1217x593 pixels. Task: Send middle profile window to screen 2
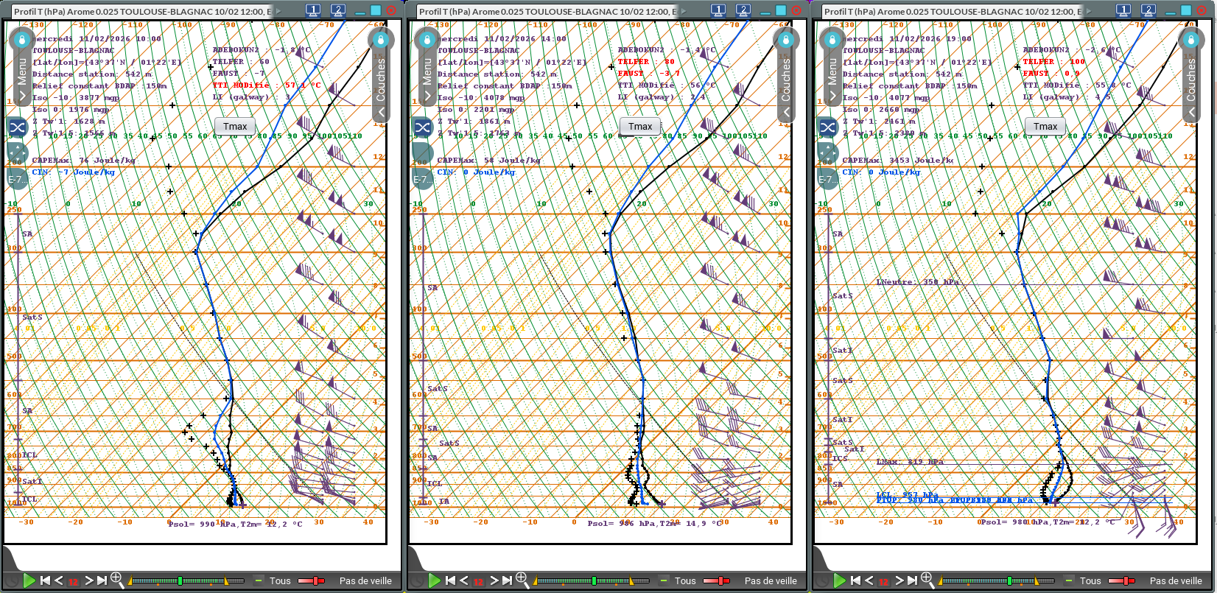tap(743, 10)
